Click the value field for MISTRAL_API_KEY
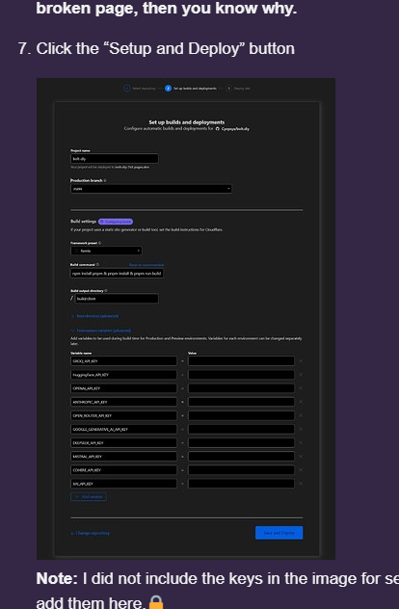399x609 pixels. (x=241, y=457)
